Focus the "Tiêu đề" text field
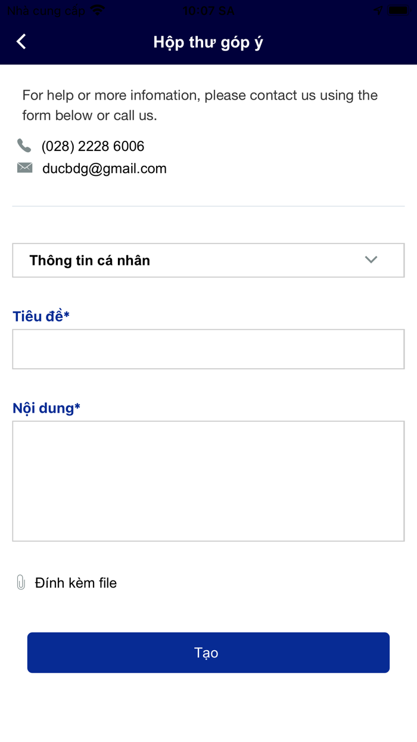Image resolution: width=417 pixels, height=742 pixels. (208, 349)
